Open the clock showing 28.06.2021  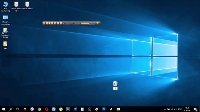click(187, 109)
